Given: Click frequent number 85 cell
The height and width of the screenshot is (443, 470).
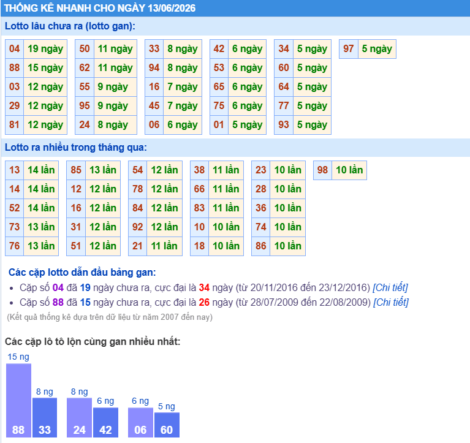Looking at the screenshot, I should 76,170.
